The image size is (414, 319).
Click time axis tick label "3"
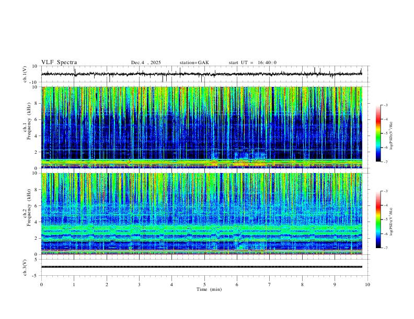pos(139,285)
